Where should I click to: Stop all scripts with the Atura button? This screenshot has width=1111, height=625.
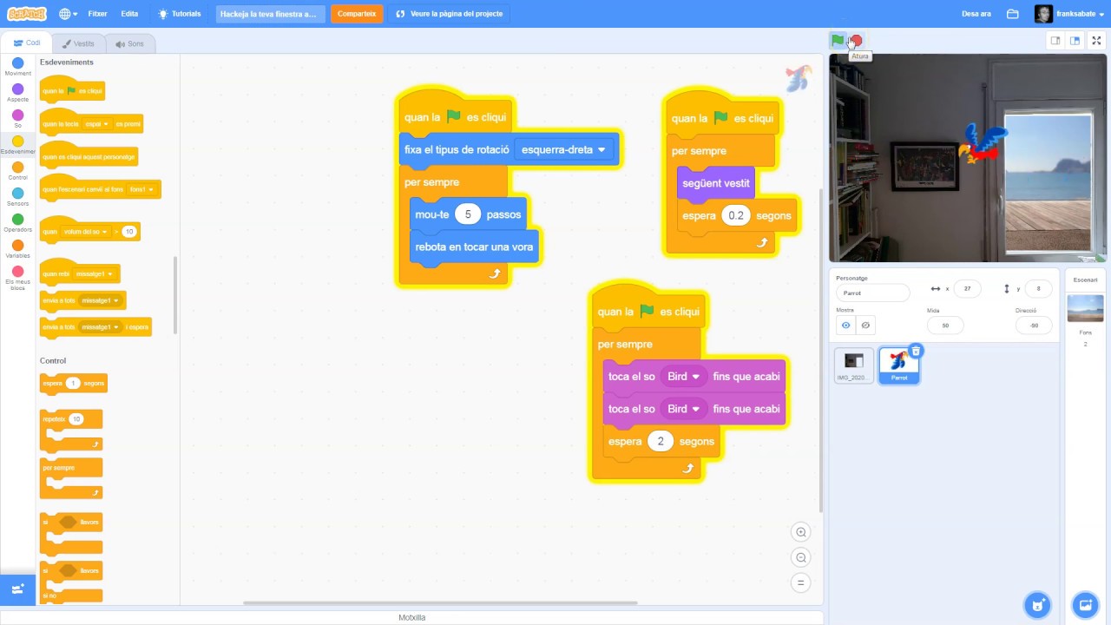coord(855,41)
